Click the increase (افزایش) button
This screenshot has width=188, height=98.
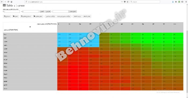pos(48,12)
